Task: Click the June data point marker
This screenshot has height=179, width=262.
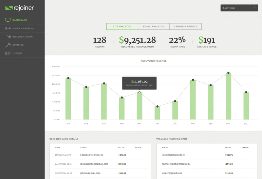Action: 158,107
